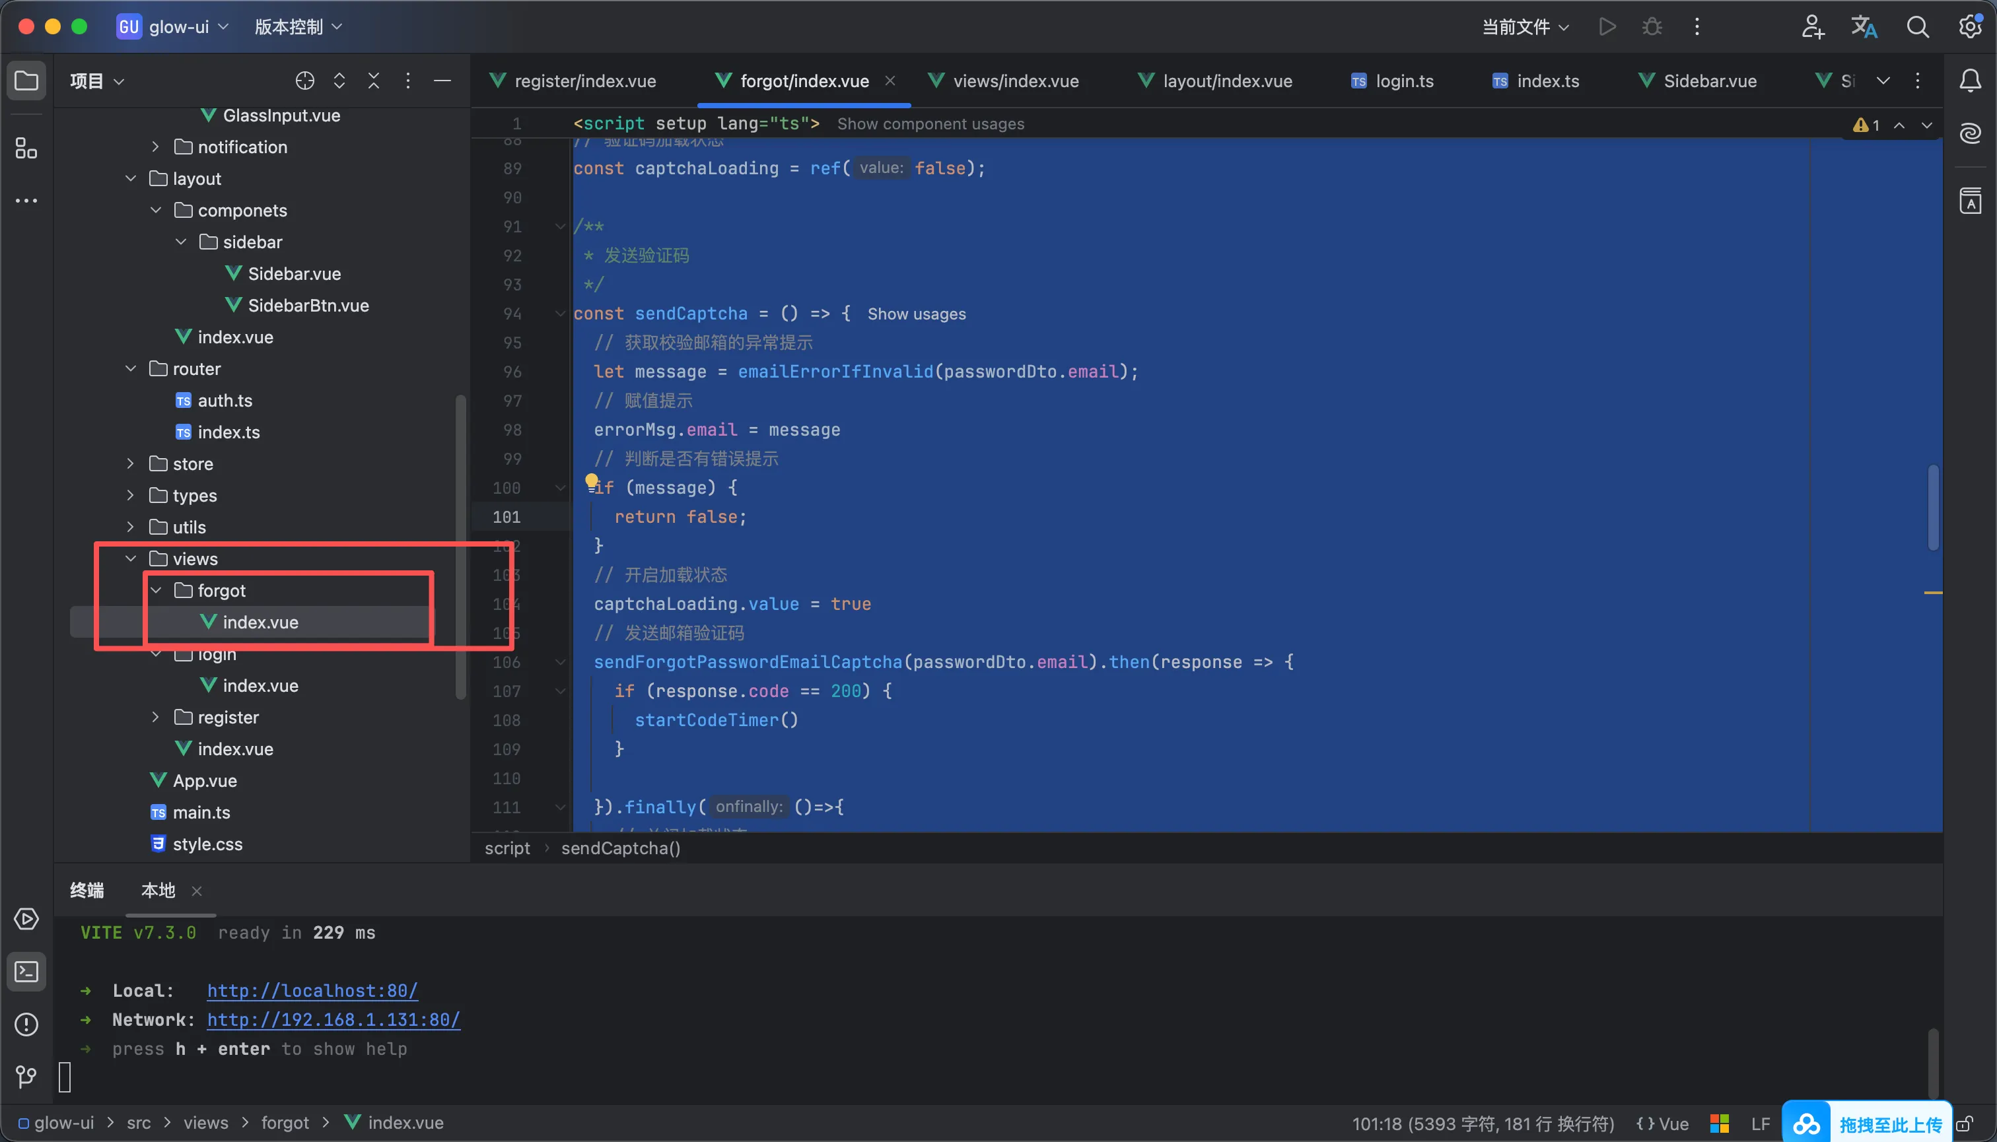The image size is (1997, 1142).
Task: Select opened file locate target icon
Action: pos(304,81)
